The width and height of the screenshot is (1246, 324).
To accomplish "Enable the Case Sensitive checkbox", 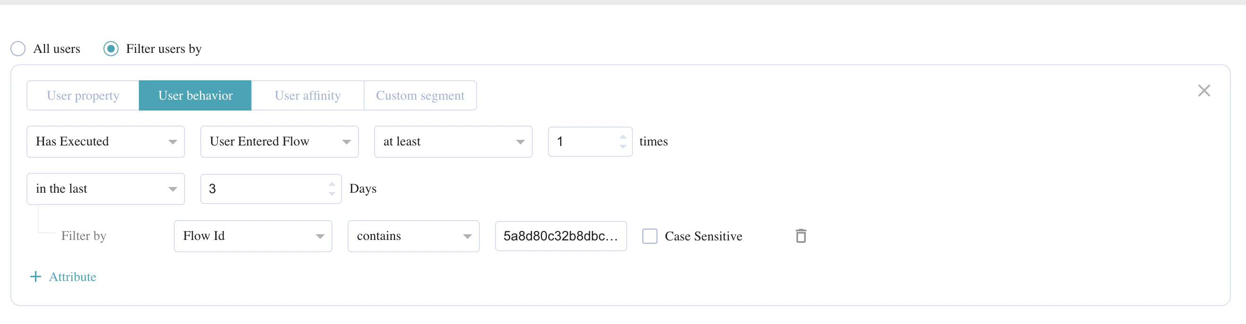I will click(649, 236).
